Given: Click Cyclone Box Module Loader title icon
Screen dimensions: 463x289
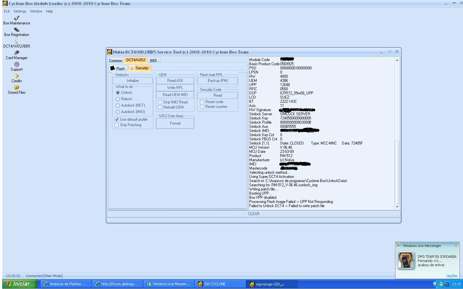Looking at the screenshot, I should click(x=5, y=4).
